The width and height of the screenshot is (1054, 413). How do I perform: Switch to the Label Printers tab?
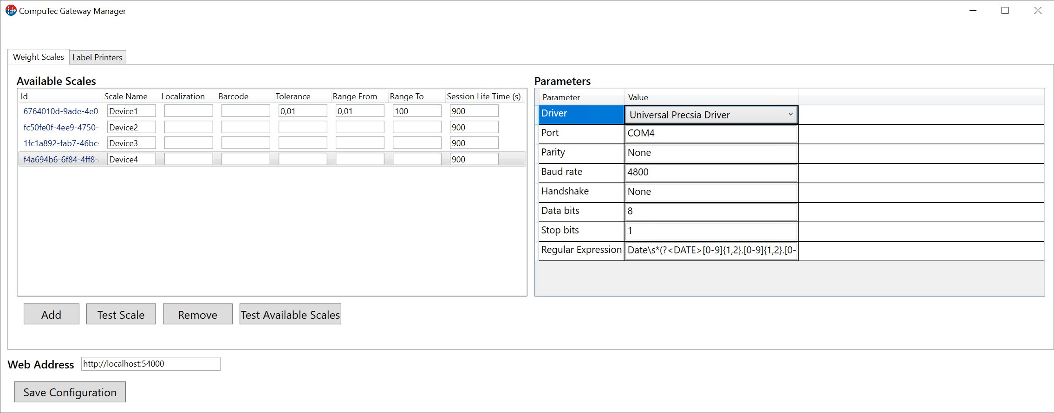coord(98,58)
